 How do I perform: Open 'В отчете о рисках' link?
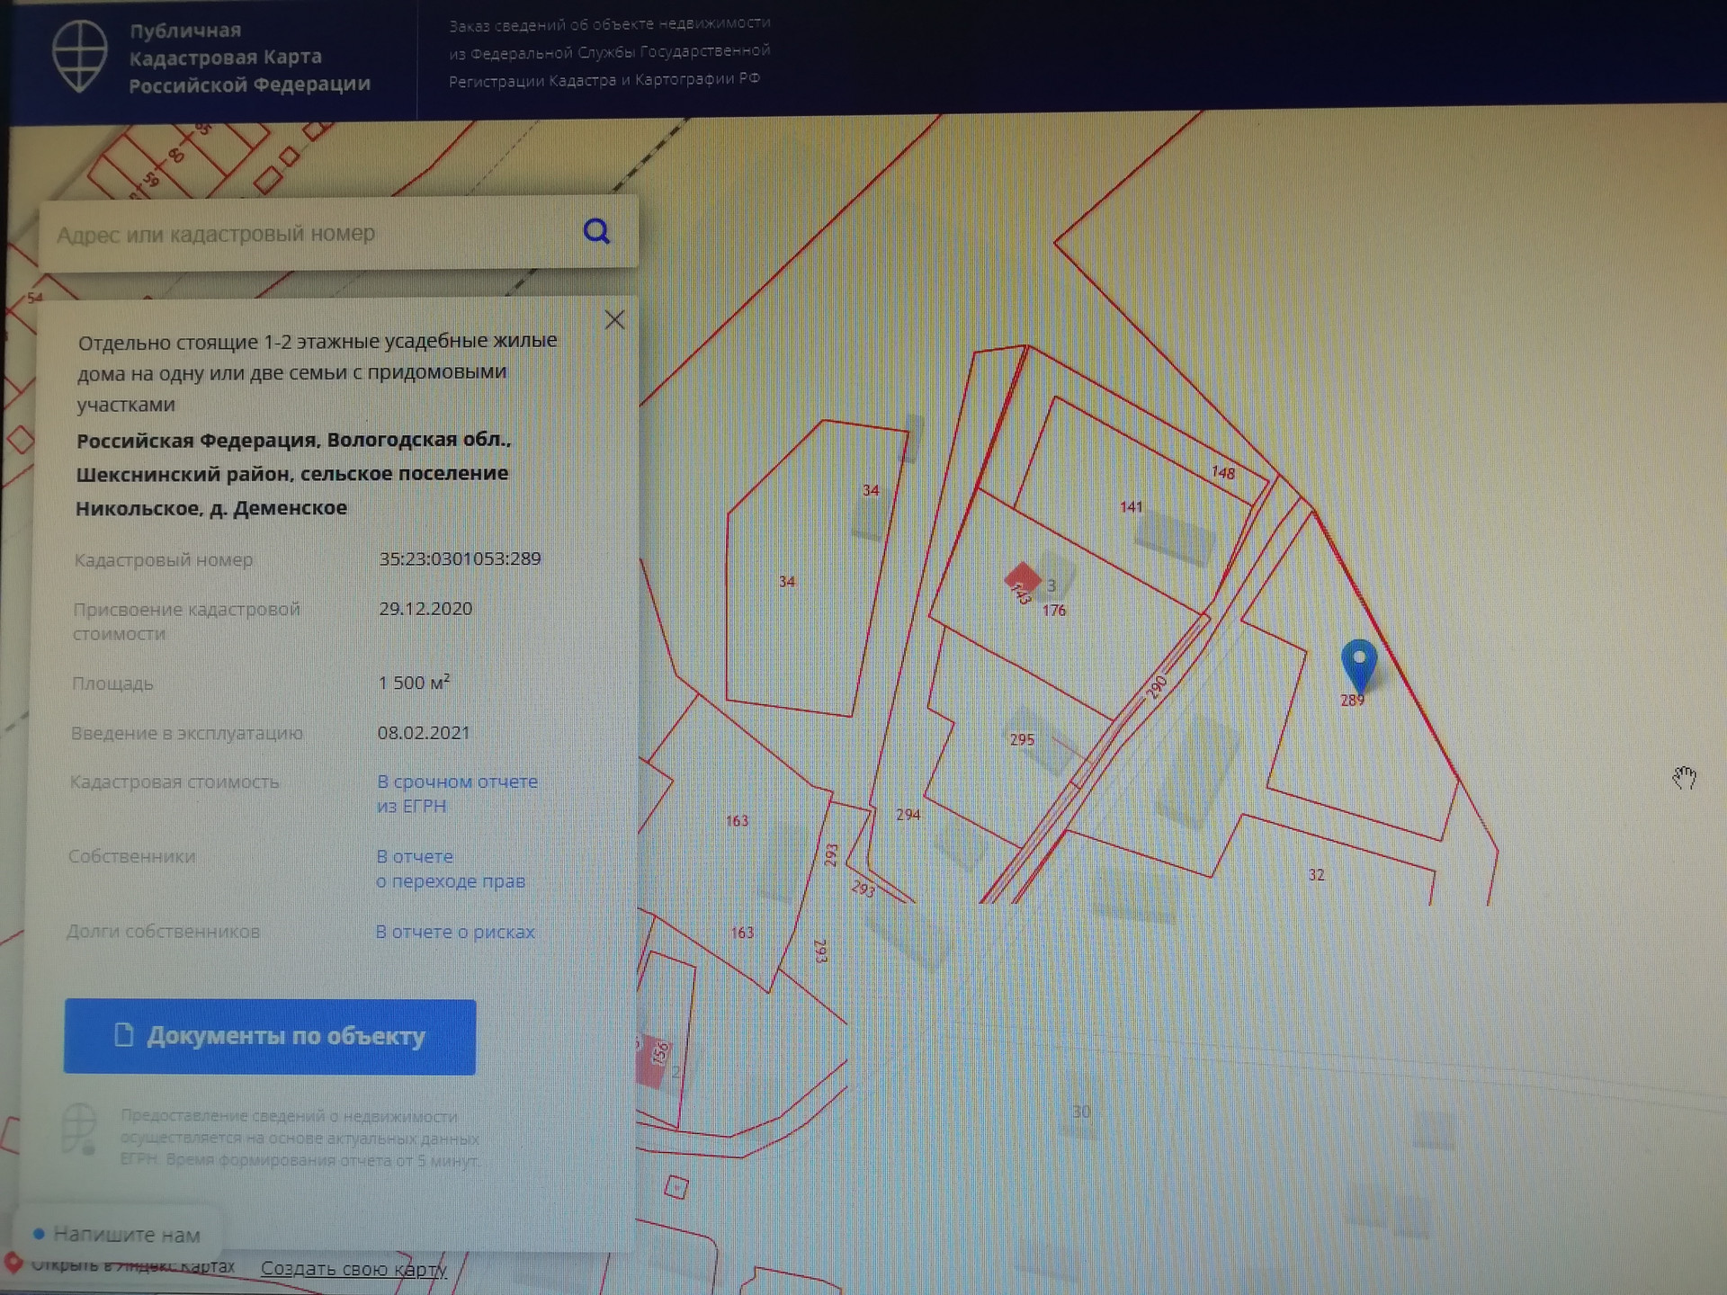454,932
